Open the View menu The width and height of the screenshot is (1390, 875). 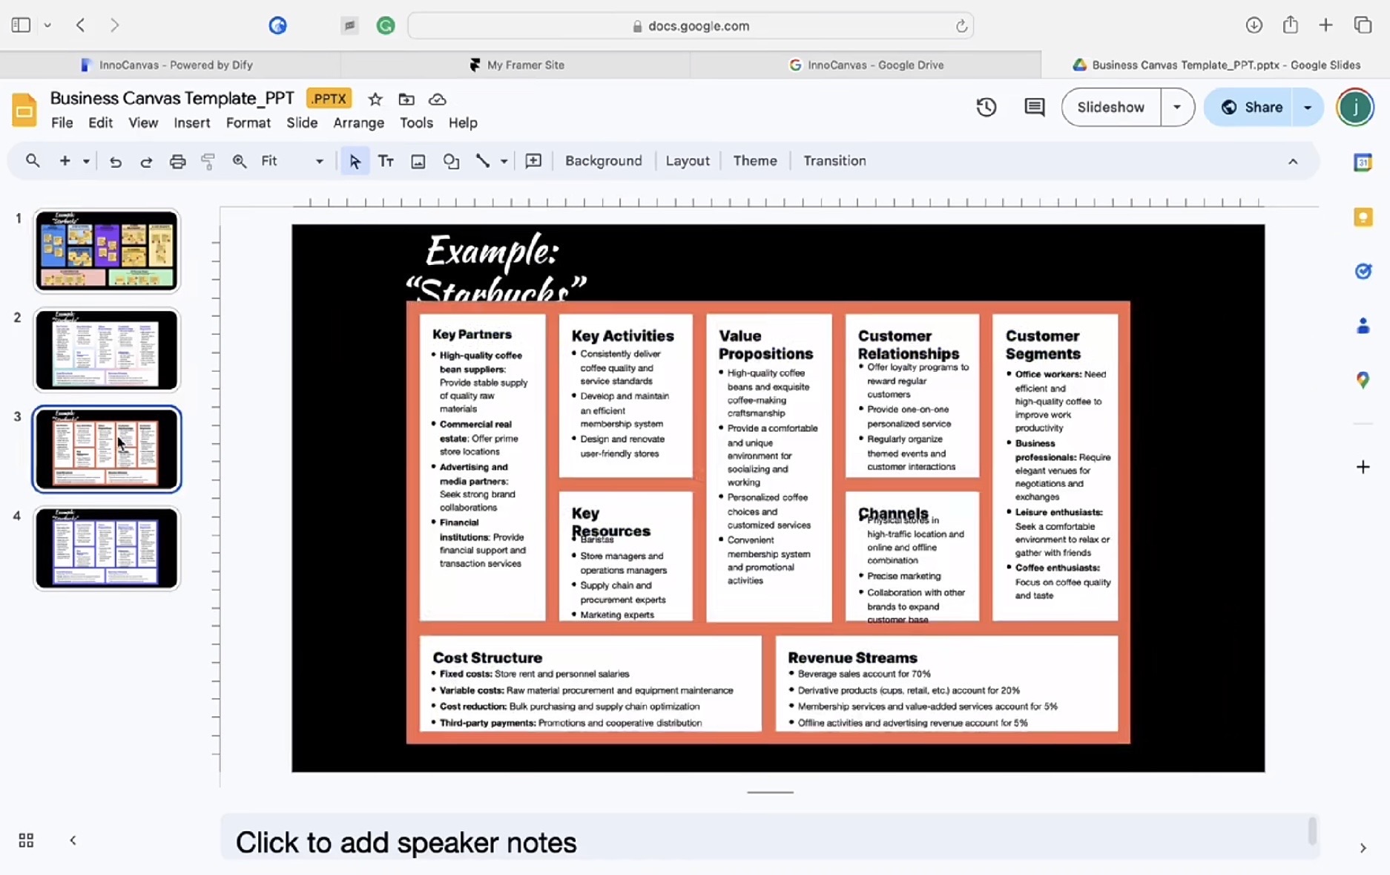tap(143, 122)
